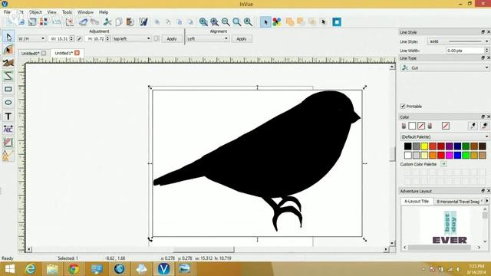Click the pencil icon between W and H fields
491x276 pixels.
click(x=79, y=39)
